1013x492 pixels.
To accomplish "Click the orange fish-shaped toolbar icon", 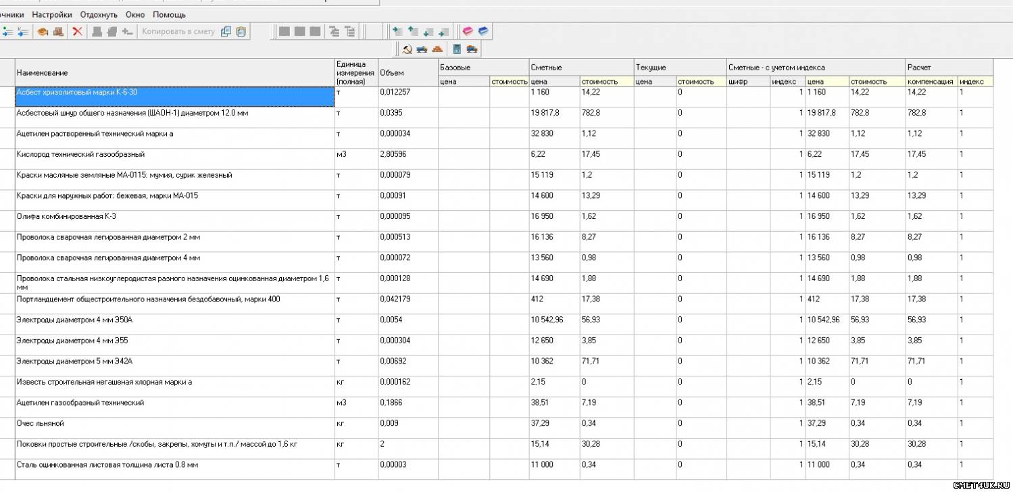I will pyautogui.click(x=43, y=32).
